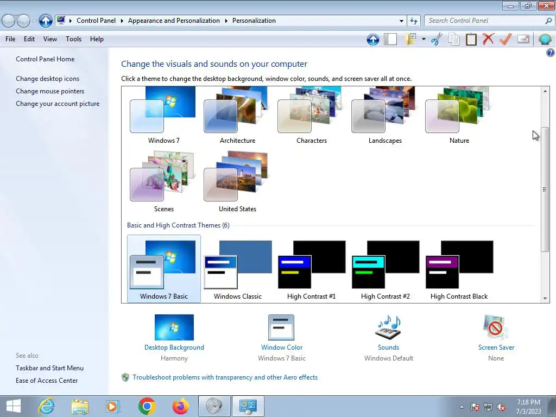Select the Nature theme
Image resolution: width=556 pixels, height=417 pixels.
(459, 116)
